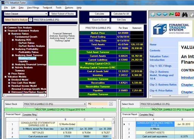Collapse the Analyzing ROE tree node
The image size is (194, 139).
pos(13,40)
